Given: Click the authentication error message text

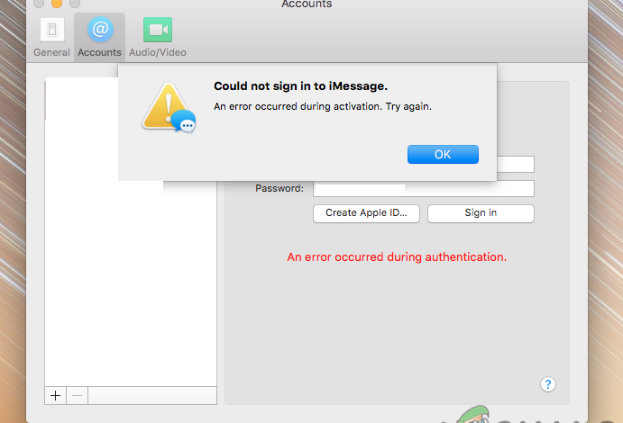Looking at the screenshot, I should (397, 256).
